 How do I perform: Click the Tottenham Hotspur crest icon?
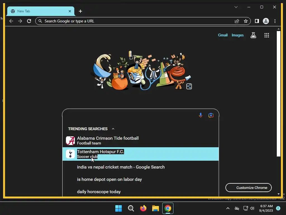point(70,154)
